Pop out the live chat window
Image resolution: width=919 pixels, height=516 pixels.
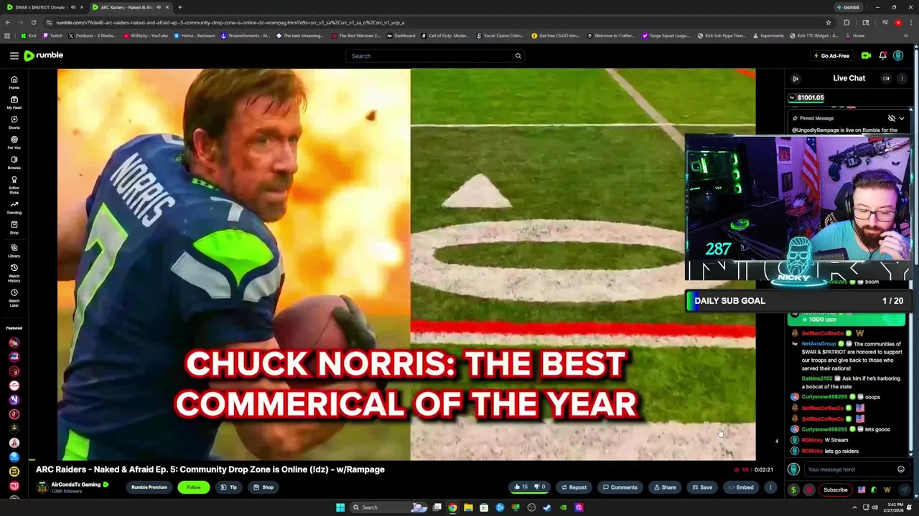pos(886,79)
